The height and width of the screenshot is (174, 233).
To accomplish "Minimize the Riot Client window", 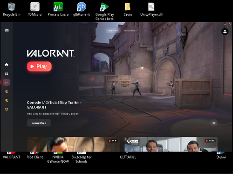I will point(225,24).
